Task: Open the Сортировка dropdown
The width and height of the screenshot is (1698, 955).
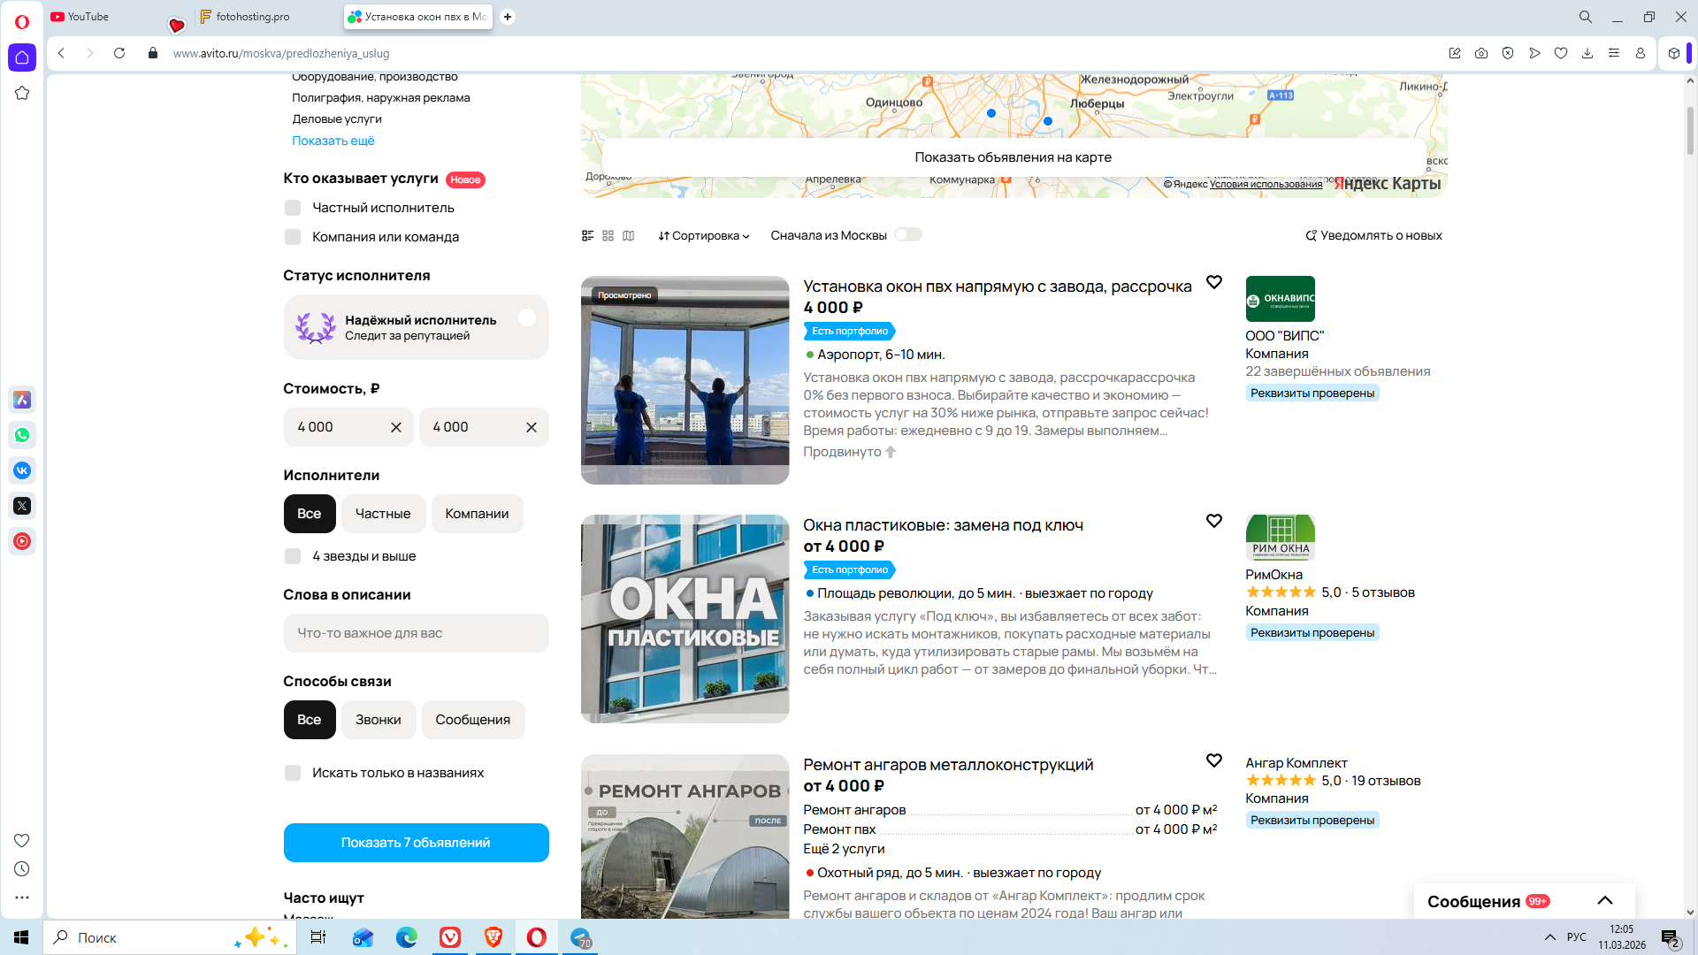Action: pos(704,235)
